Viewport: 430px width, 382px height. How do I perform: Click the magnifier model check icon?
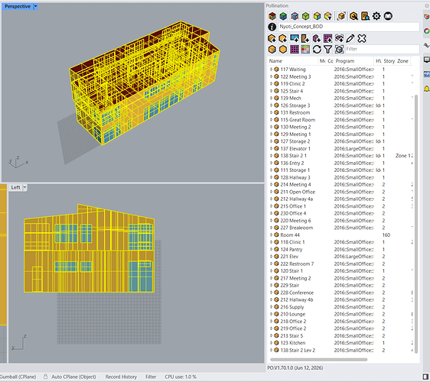[353, 16]
